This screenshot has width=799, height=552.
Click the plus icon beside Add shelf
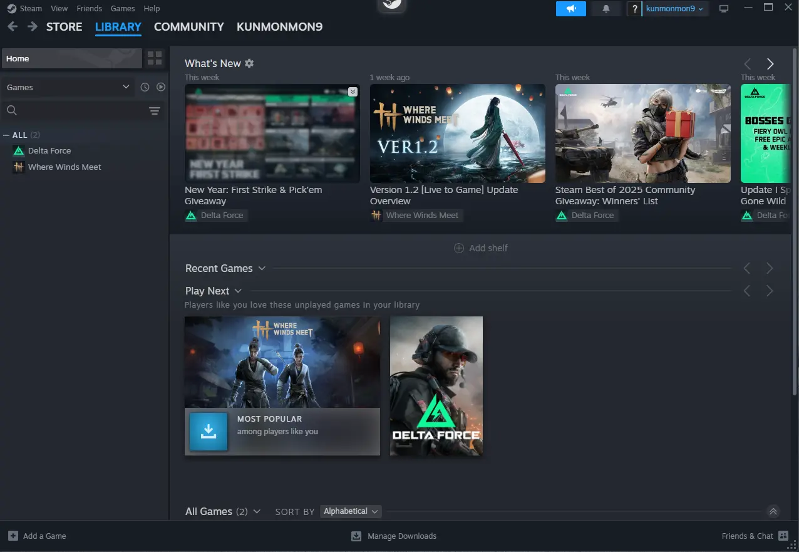[458, 248]
